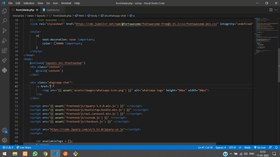The image size is (280, 157).
Task: Click errors and warnings status indicator
Action: 8,147
